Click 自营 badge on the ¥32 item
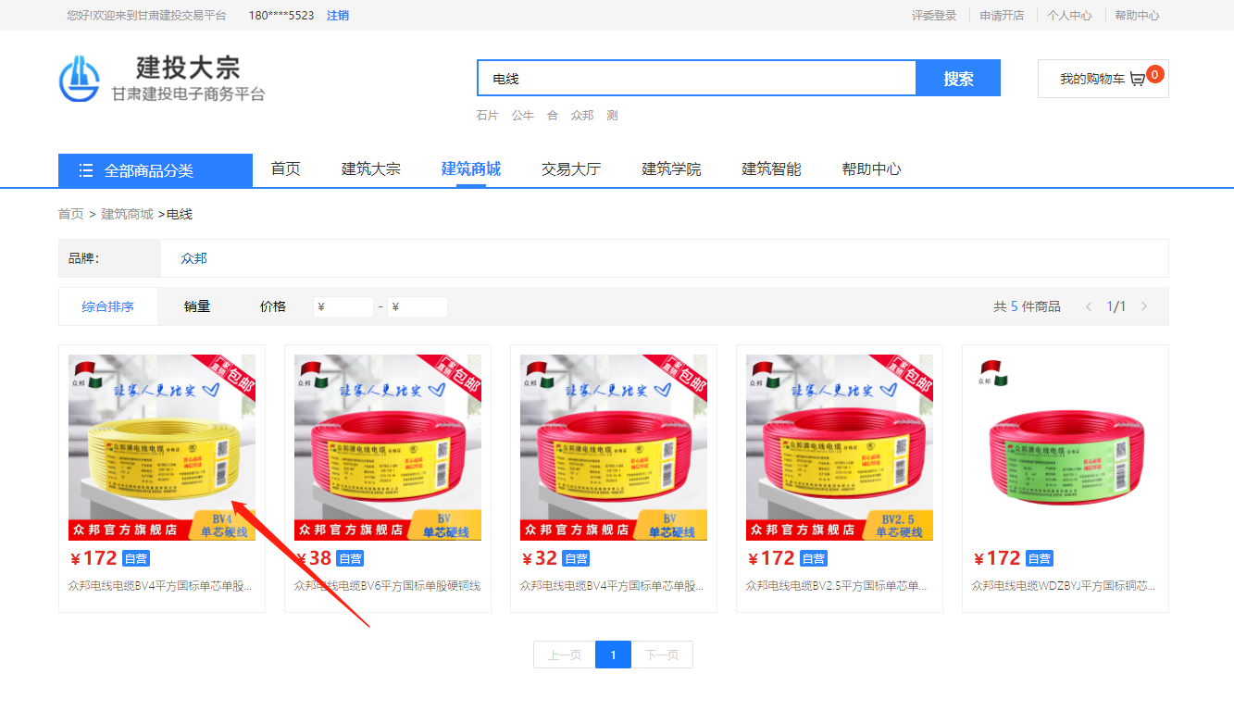Viewport: 1234px width, 711px height. [576, 558]
